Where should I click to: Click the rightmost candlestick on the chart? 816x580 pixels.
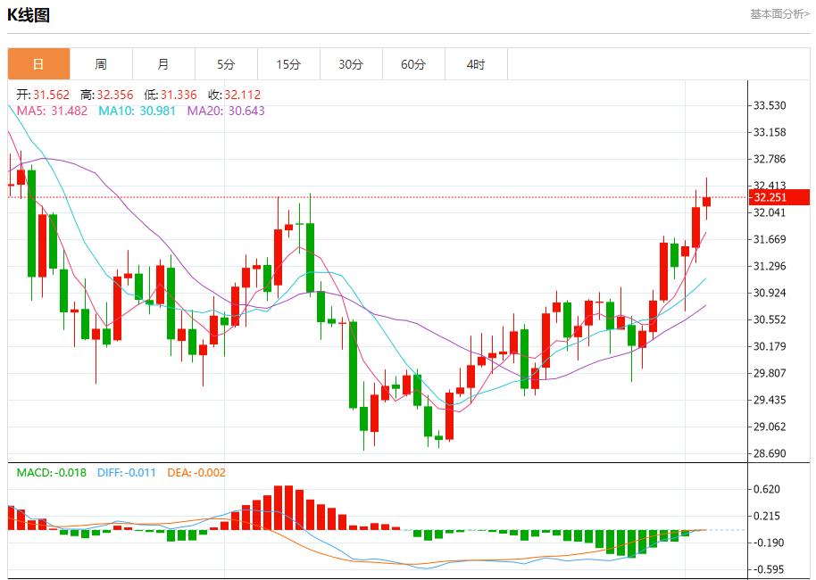706,201
